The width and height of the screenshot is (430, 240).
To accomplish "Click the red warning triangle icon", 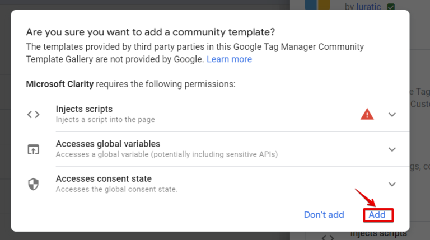I will pos(367,114).
